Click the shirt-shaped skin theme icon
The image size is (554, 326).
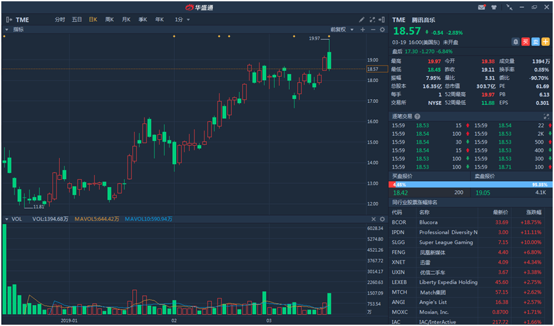pos(494,7)
